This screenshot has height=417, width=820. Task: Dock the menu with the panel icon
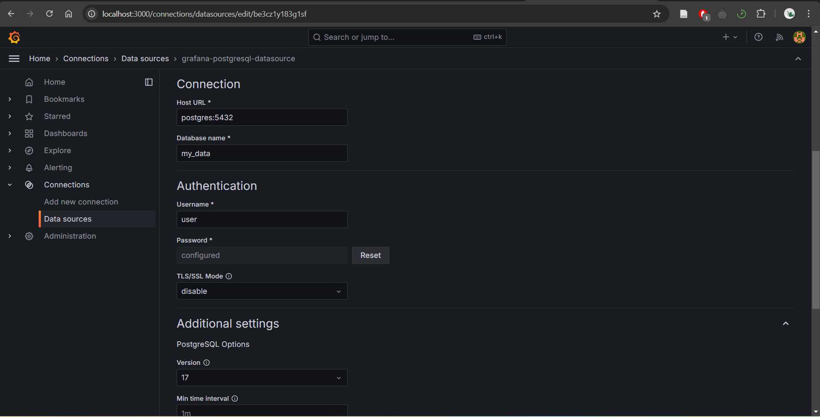tap(148, 82)
